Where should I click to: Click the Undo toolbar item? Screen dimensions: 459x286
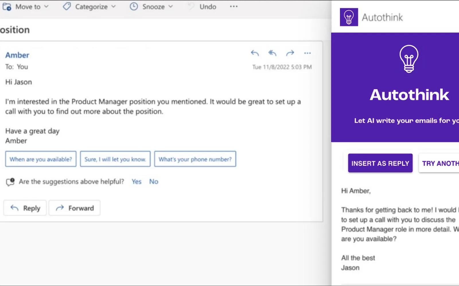pos(202,7)
